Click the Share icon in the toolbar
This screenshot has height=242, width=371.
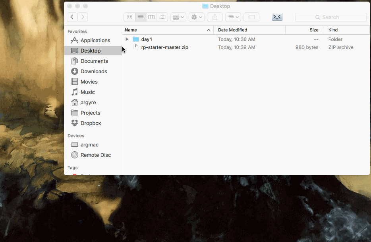[x=214, y=17]
